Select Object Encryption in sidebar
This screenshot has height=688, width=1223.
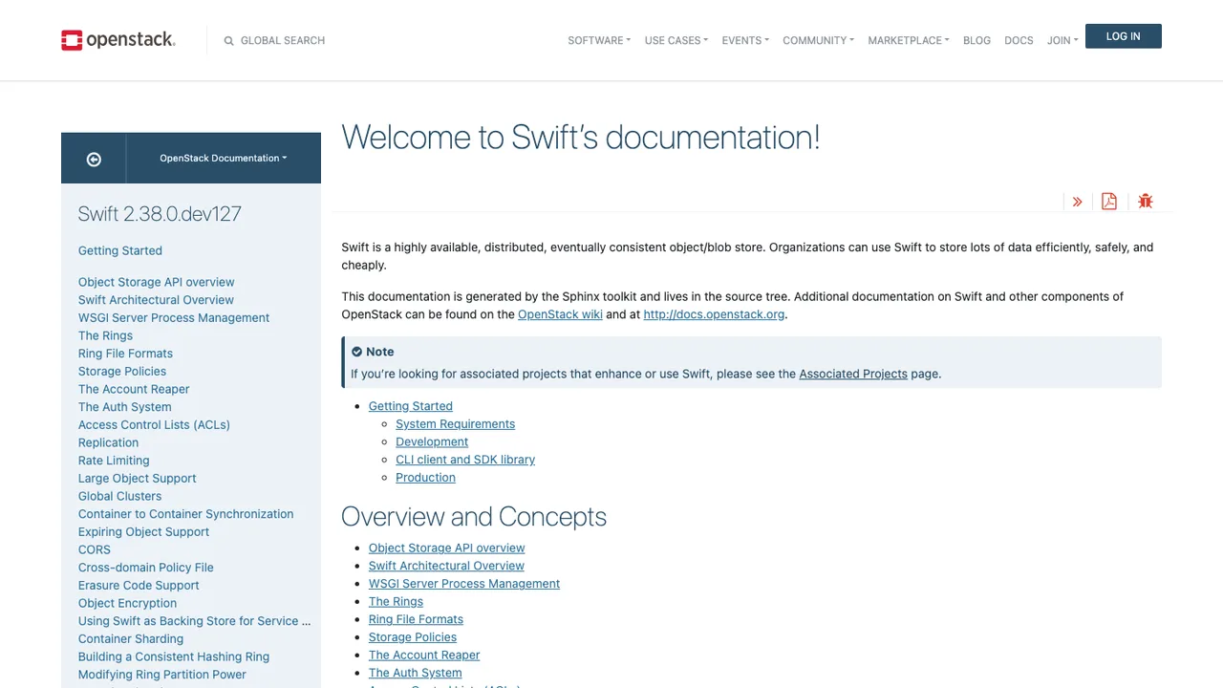[127, 604]
